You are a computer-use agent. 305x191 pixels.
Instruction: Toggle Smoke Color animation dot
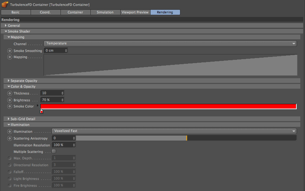[10, 106]
